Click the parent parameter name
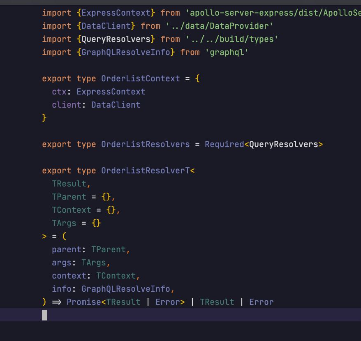The height and width of the screenshot is (341, 361). (67, 250)
